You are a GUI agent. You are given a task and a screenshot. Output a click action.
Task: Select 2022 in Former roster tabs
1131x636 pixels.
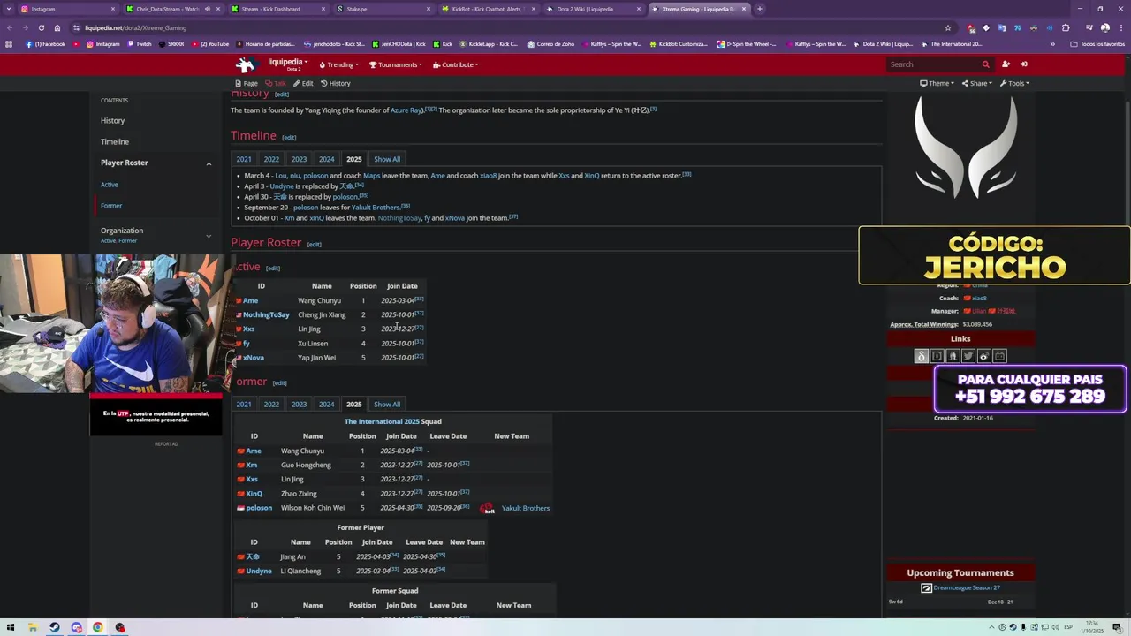pyautogui.click(x=271, y=404)
